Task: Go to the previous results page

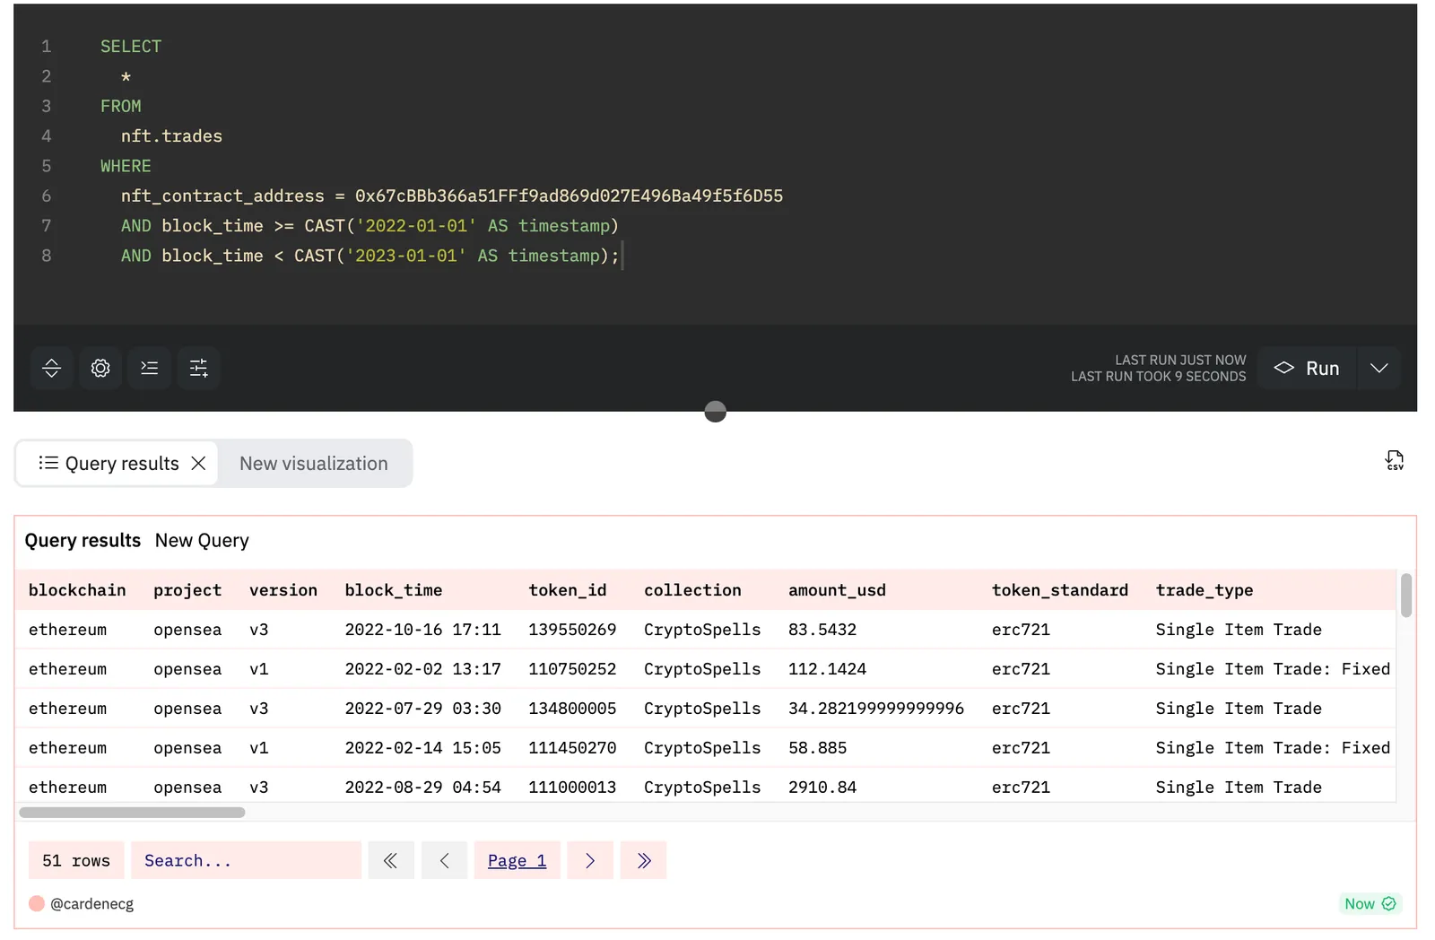Action: click(x=444, y=861)
